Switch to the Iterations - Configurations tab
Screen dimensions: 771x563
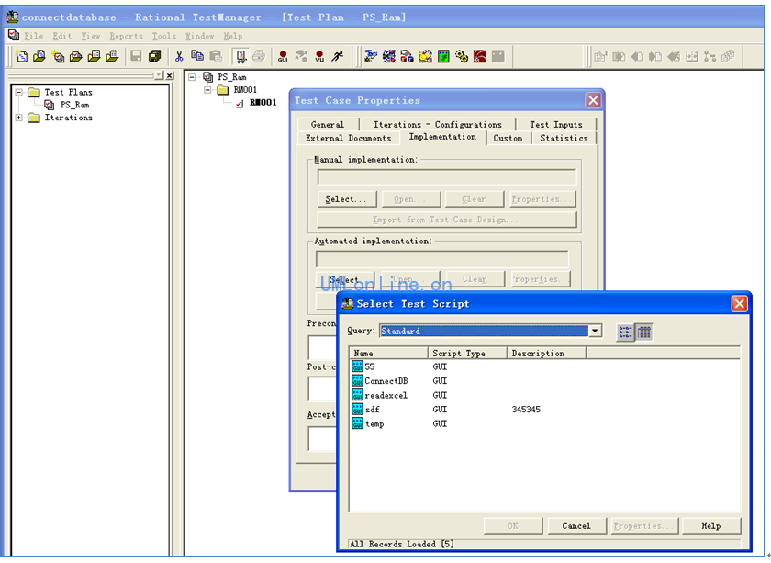point(437,125)
